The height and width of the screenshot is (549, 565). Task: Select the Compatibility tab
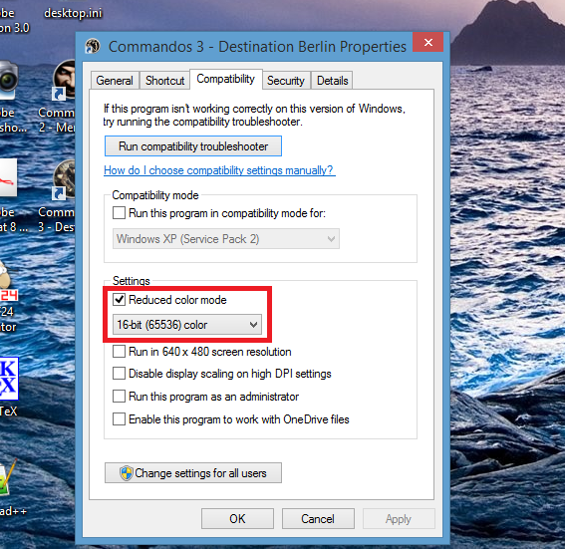(226, 79)
